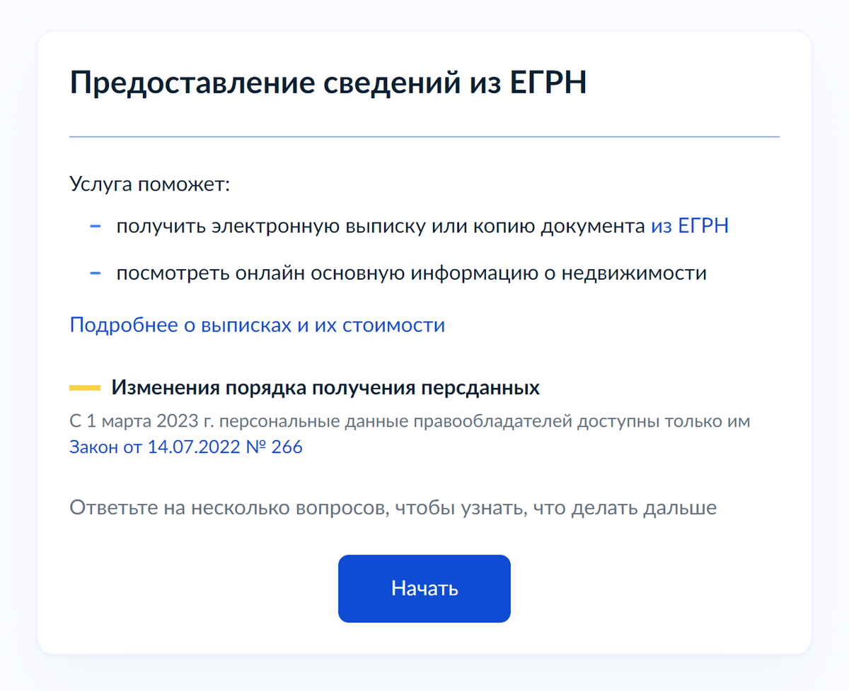Click the Услуга поможет: label
This screenshot has width=849, height=691.
[x=151, y=185]
